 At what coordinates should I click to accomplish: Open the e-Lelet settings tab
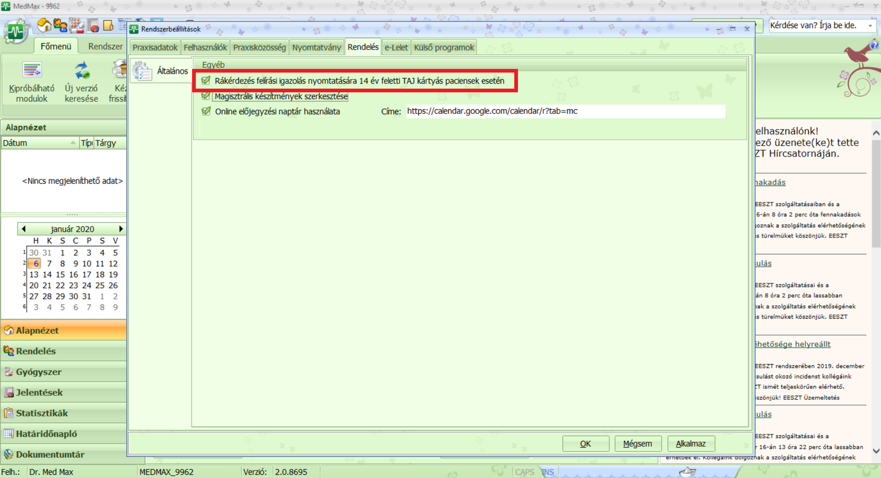coord(396,47)
